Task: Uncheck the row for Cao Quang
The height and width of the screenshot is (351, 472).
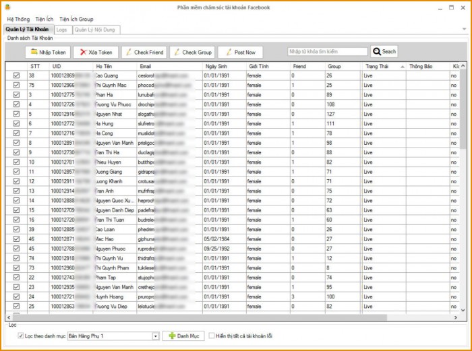Action: pyautogui.click(x=16, y=75)
